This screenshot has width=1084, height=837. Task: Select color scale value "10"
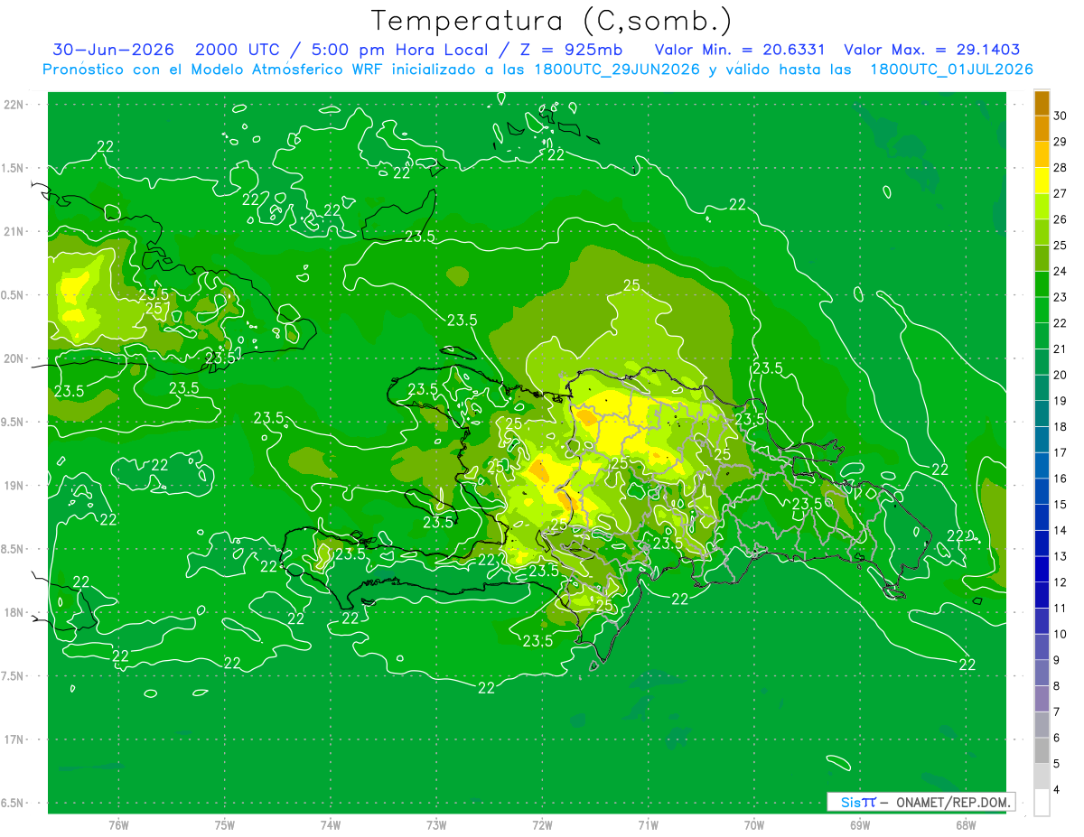[1060, 634]
